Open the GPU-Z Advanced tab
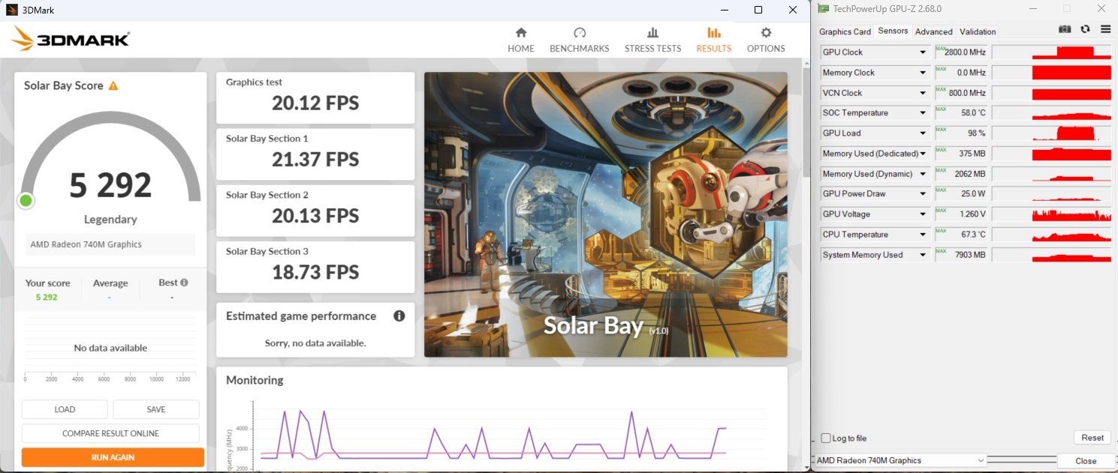 click(933, 31)
